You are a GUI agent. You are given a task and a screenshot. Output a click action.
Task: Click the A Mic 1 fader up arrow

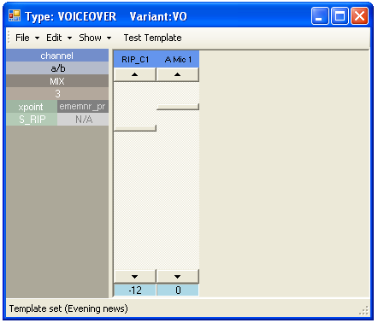click(x=178, y=74)
